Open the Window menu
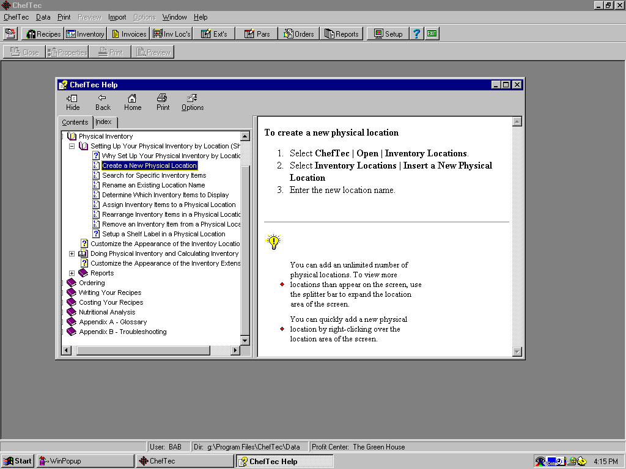This screenshot has width=626, height=469. pyautogui.click(x=174, y=17)
